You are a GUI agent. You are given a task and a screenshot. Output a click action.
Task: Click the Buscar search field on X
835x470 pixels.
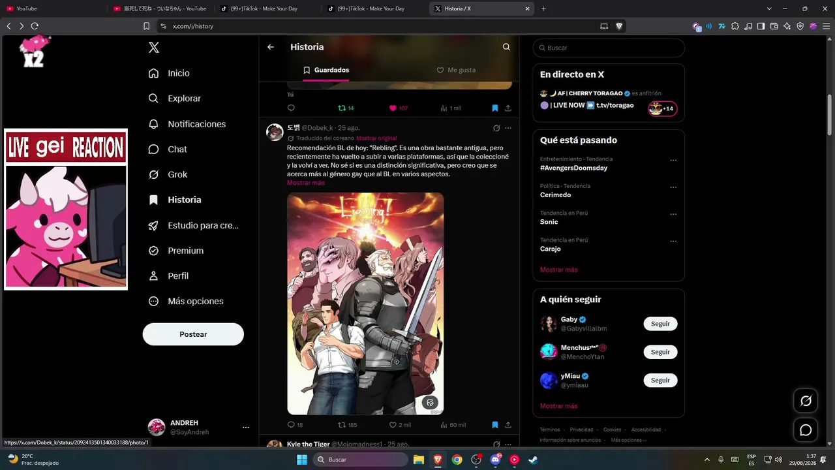tap(609, 48)
